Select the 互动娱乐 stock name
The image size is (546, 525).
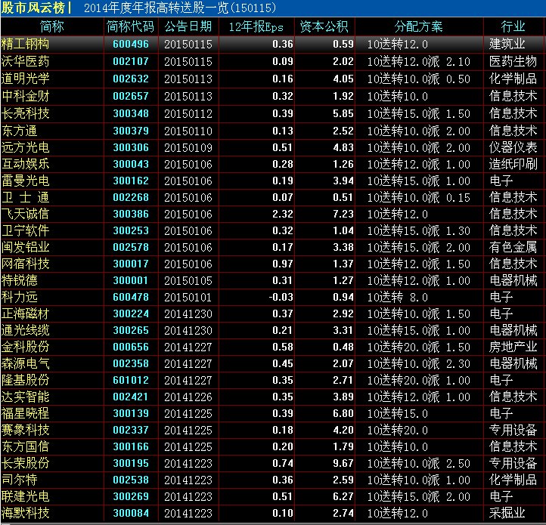(x=26, y=164)
